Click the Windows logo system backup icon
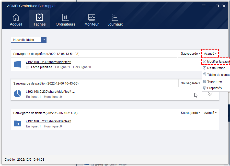 (18, 64)
